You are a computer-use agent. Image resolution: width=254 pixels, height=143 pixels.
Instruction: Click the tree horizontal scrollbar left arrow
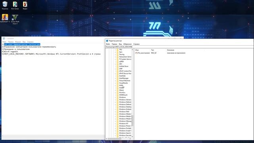[106, 139]
